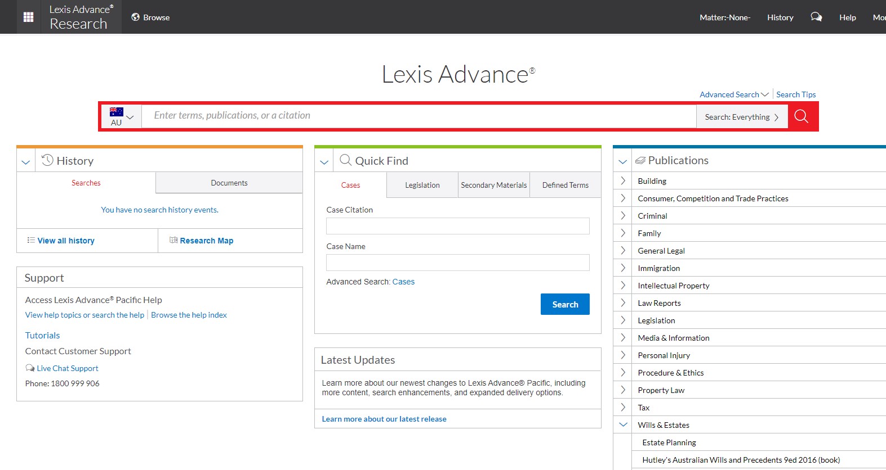886x470 pixels.
Task: Switch to the Legislation quick find tab
Action: point(422,185)
